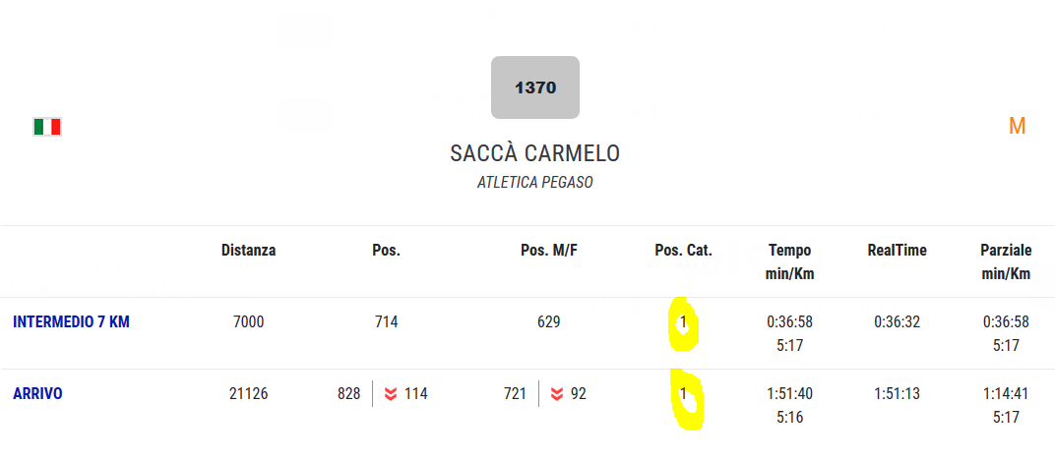Select the Pos. M/F column header
Screen dimensions: 1055x461
[549, 251]
